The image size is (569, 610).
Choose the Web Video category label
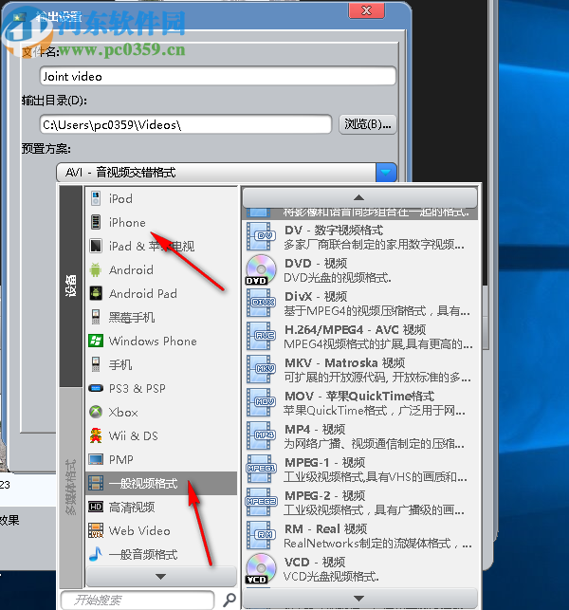pos(139,530)
